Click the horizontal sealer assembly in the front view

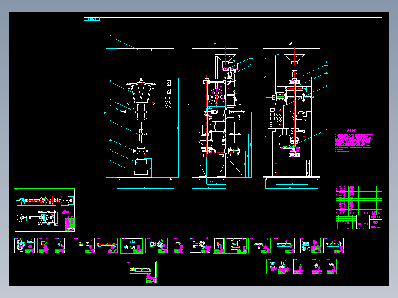pos(141,151)
